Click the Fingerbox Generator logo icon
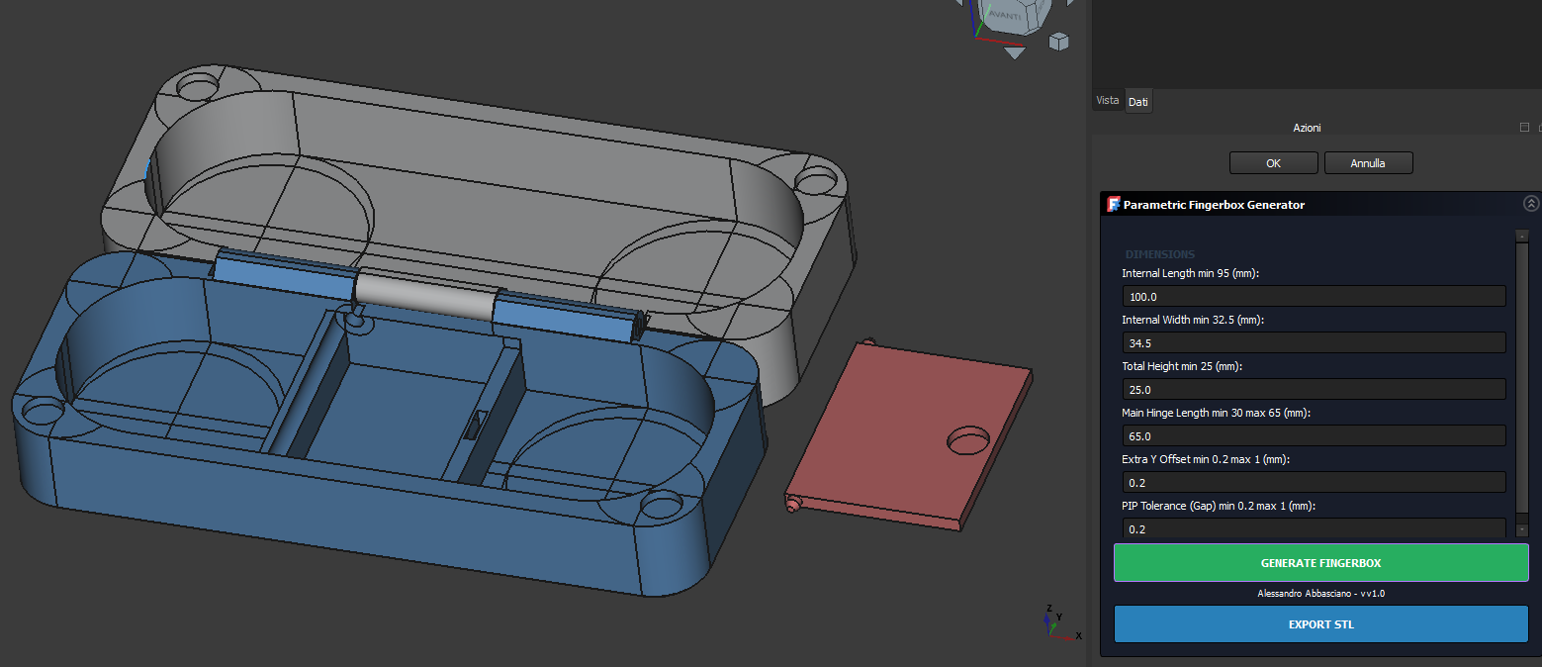The image size is (1542, 667). 1114,205
